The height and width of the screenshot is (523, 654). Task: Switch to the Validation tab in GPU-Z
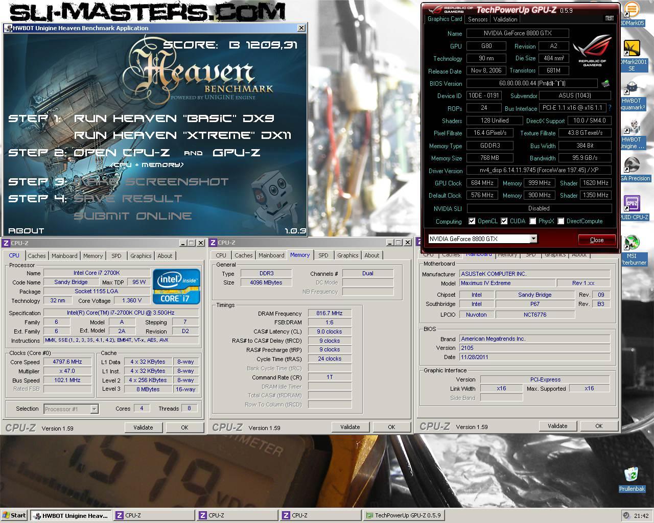click(505, 19)
